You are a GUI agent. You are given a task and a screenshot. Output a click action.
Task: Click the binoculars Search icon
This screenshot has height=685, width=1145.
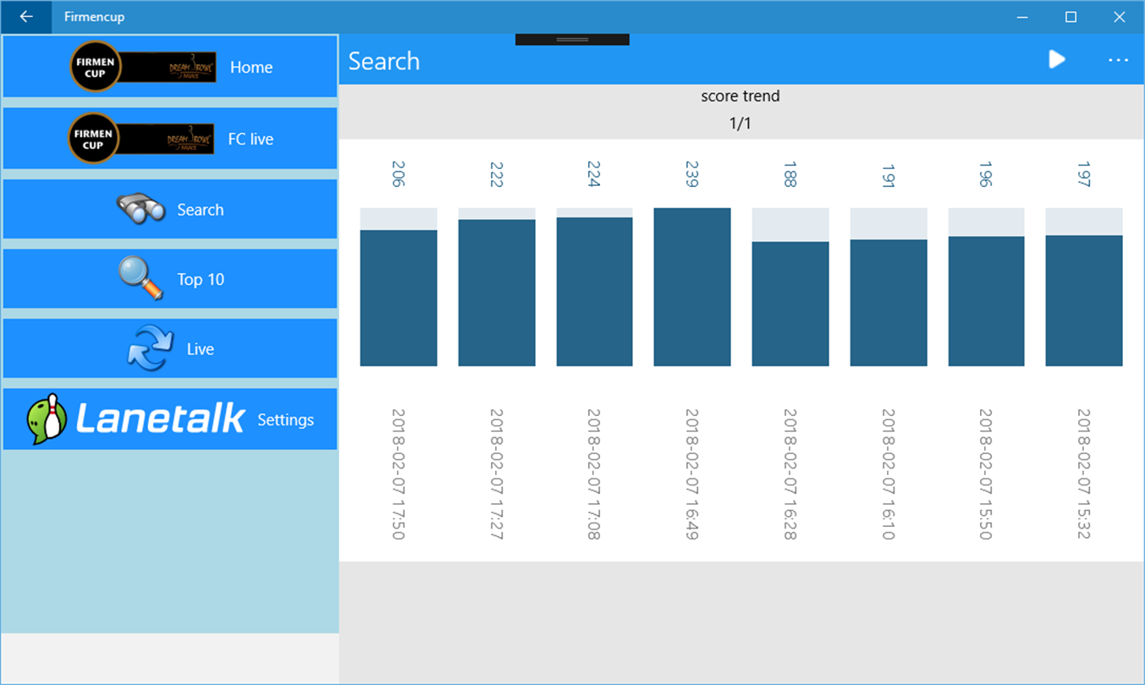tap(140, 209)
